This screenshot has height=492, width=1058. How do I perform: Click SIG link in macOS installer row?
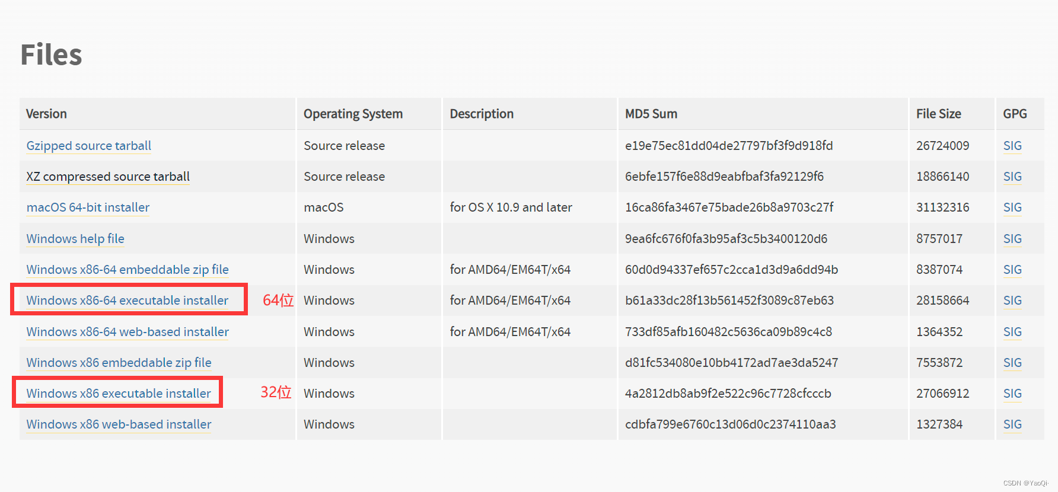1012,207
